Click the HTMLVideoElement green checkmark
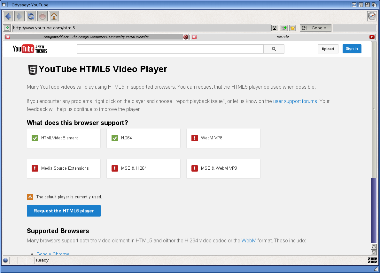This screenshot has height=273, width=380. point(35,138)
